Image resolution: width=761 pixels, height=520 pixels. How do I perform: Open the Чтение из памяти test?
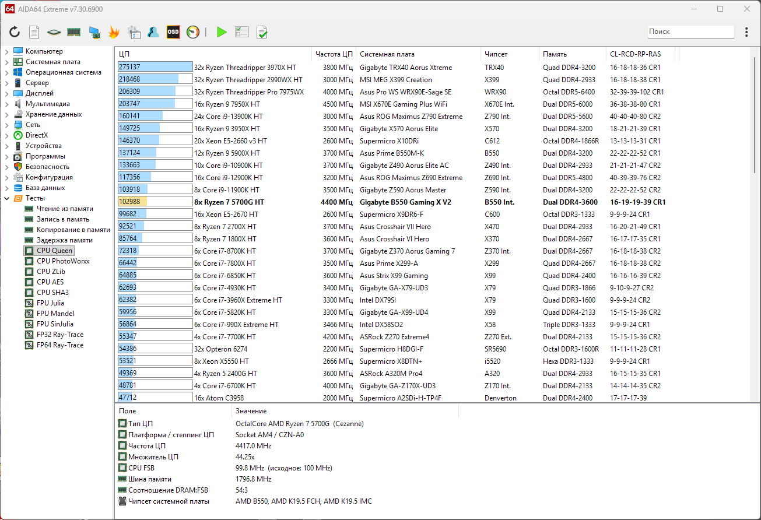[x=65, y=209]
